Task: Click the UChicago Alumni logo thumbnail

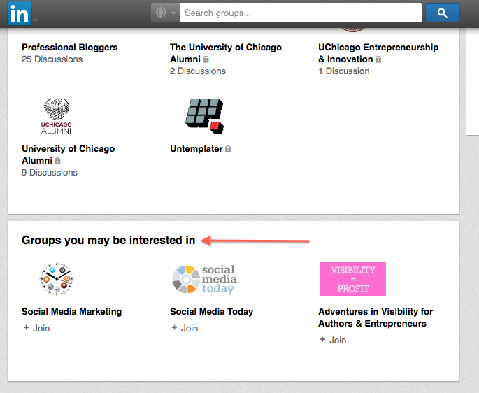Action: [x=57, y=116]
